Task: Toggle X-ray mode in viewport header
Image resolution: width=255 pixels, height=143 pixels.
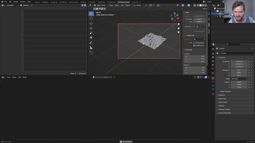Action: [195, 5]
